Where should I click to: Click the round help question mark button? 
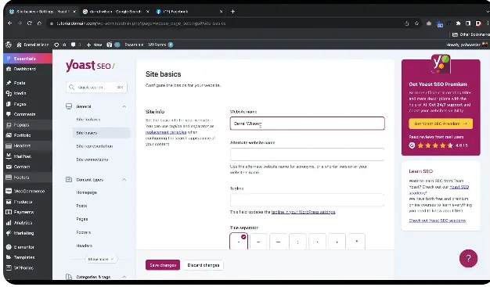coord(468,258)
